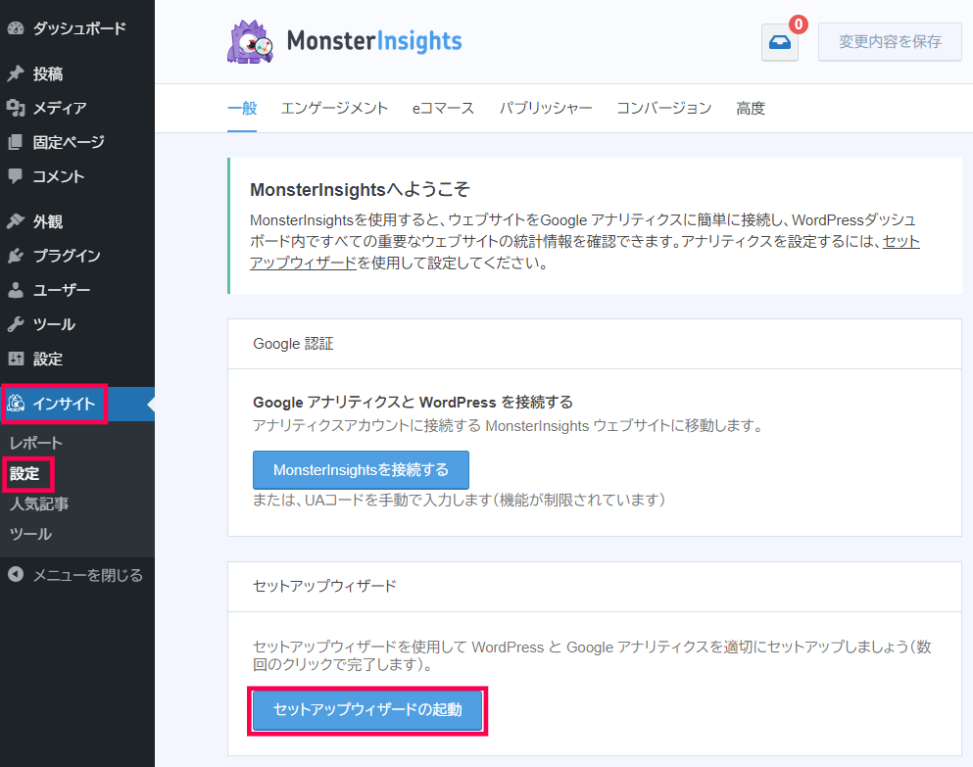
Task: Open the レポート submenu item
Action: pos(36,443)
